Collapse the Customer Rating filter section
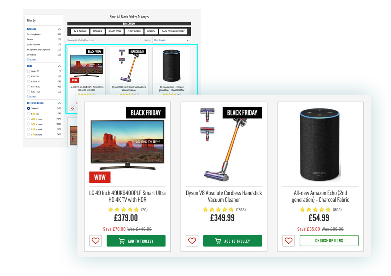 59,103
